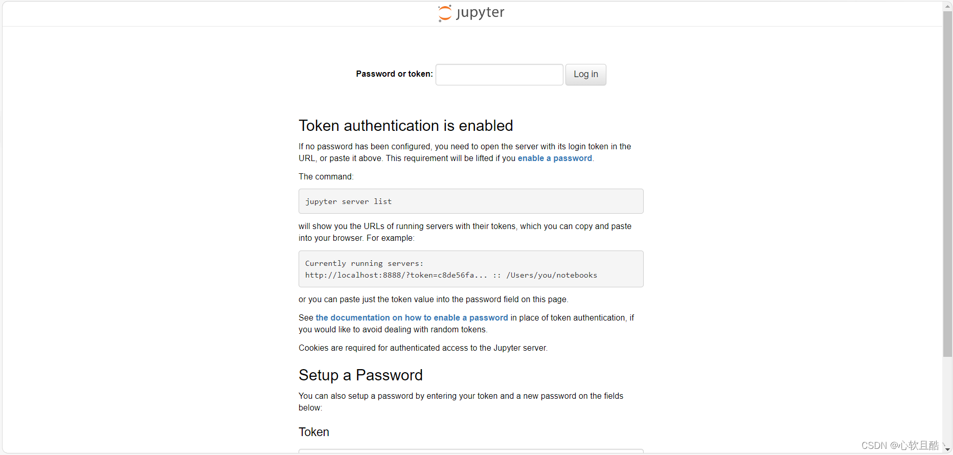Open the documentation link about enabling a password
The width and height of the screenshot is (953, 455).
[411, 317]
